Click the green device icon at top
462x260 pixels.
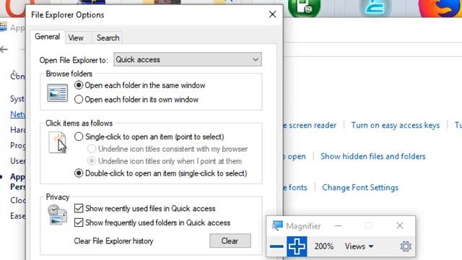[x=304, y=8]
